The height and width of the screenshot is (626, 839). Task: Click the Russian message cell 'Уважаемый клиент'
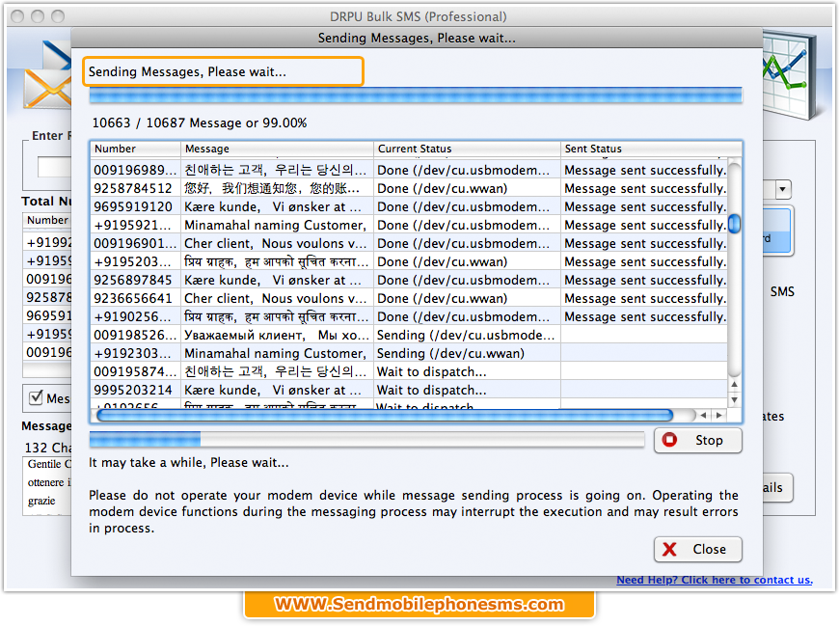click(x=277, y=335)
